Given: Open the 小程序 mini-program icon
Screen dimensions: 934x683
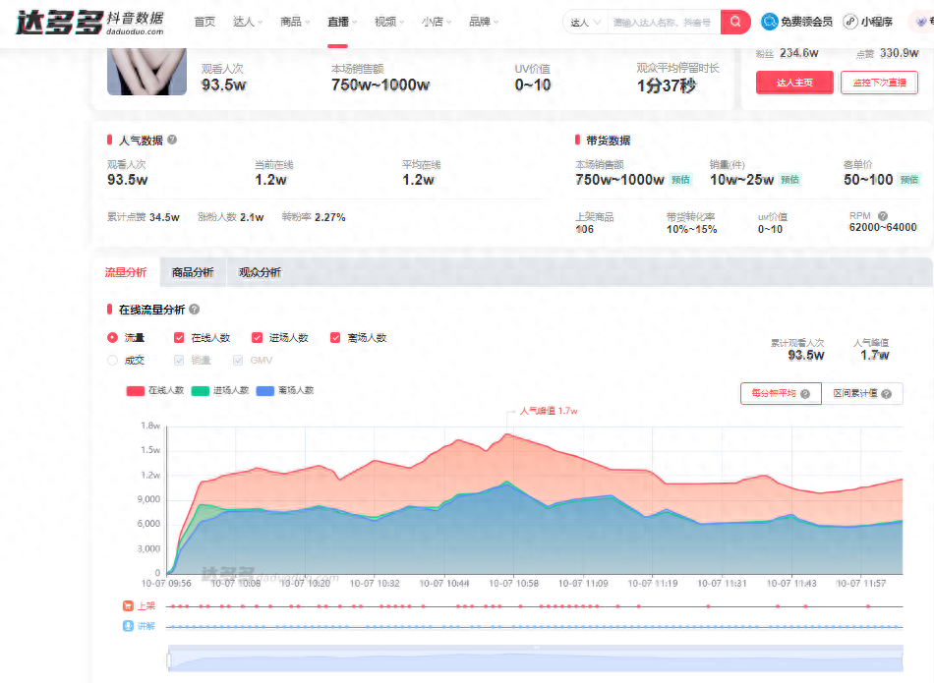Looking at the screenshot, I should (849, 22).
